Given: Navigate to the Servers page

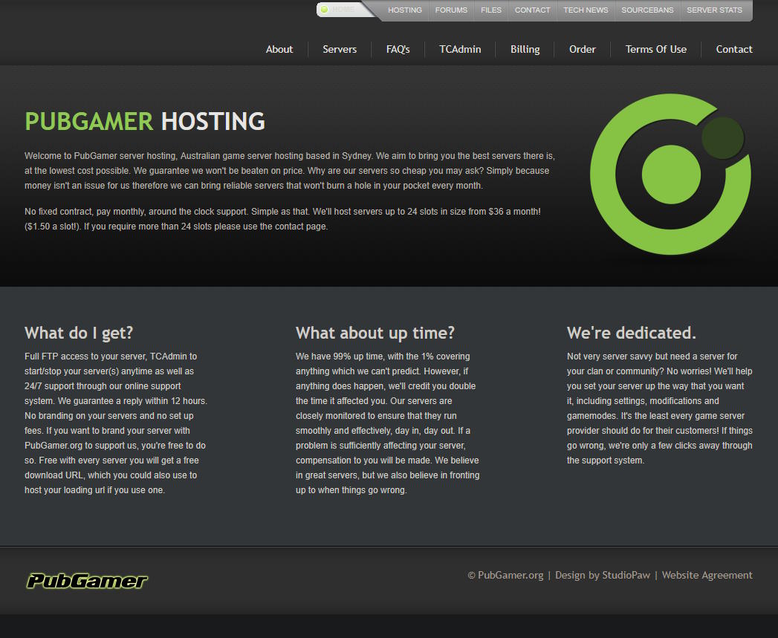Looking at the screenshot, I should point(340,49).
